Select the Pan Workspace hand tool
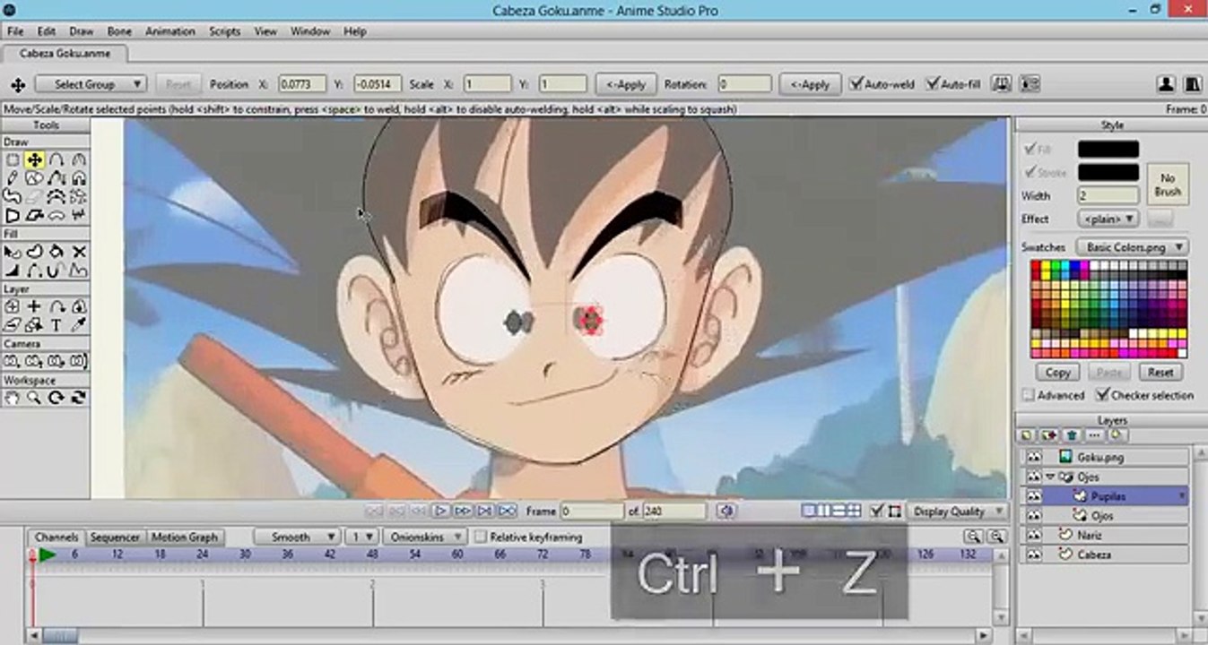This screenshot has height=645, width=1208. coord(13,398)
